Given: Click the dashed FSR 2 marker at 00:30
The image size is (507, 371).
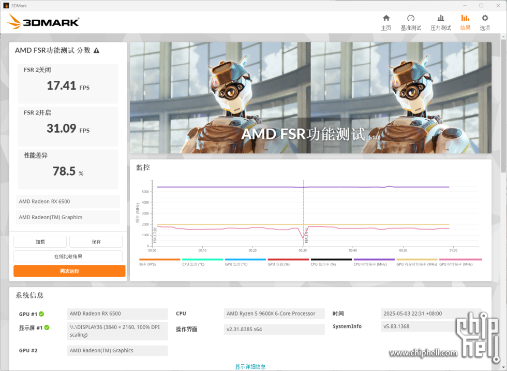Looking at the screenshot, I should tap(304, 213).
